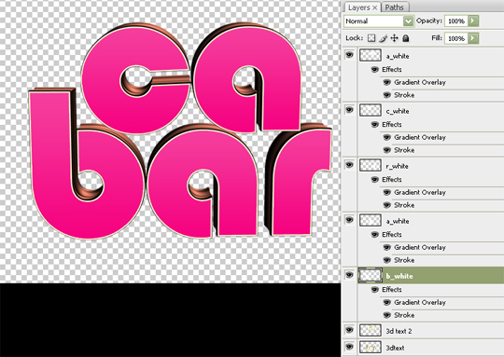This screenshot has height=357, width=504.
Task: Select the a_white layer name above b_white
Action: tap(398, 221)
